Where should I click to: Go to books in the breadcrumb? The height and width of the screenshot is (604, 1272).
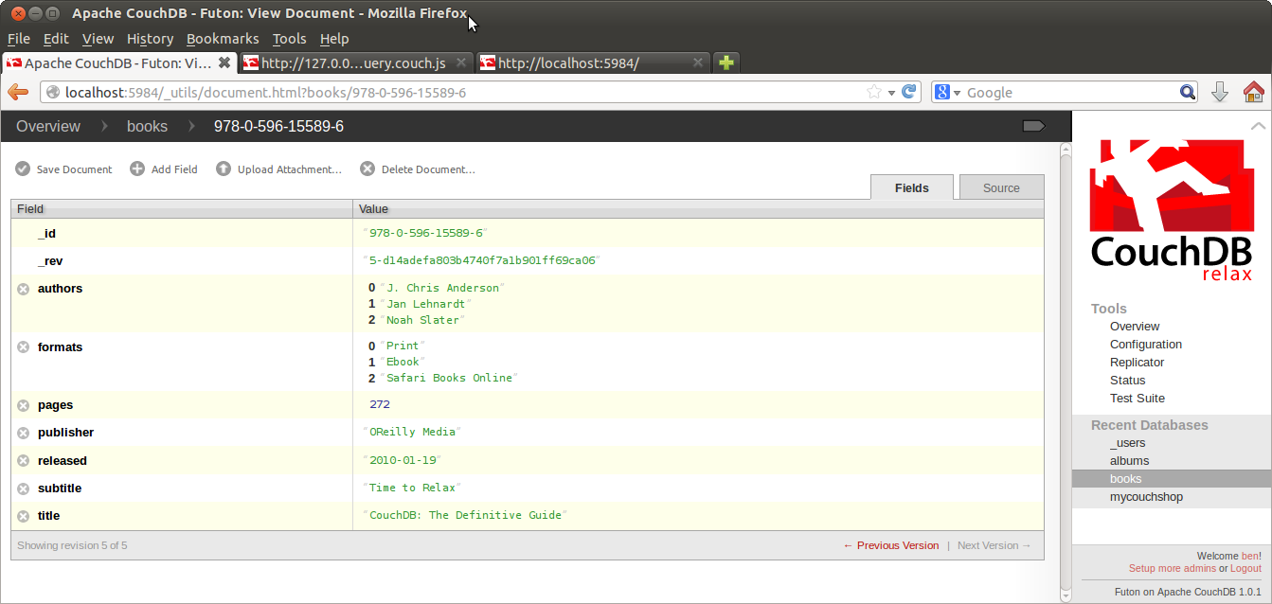tap(147, 126)
